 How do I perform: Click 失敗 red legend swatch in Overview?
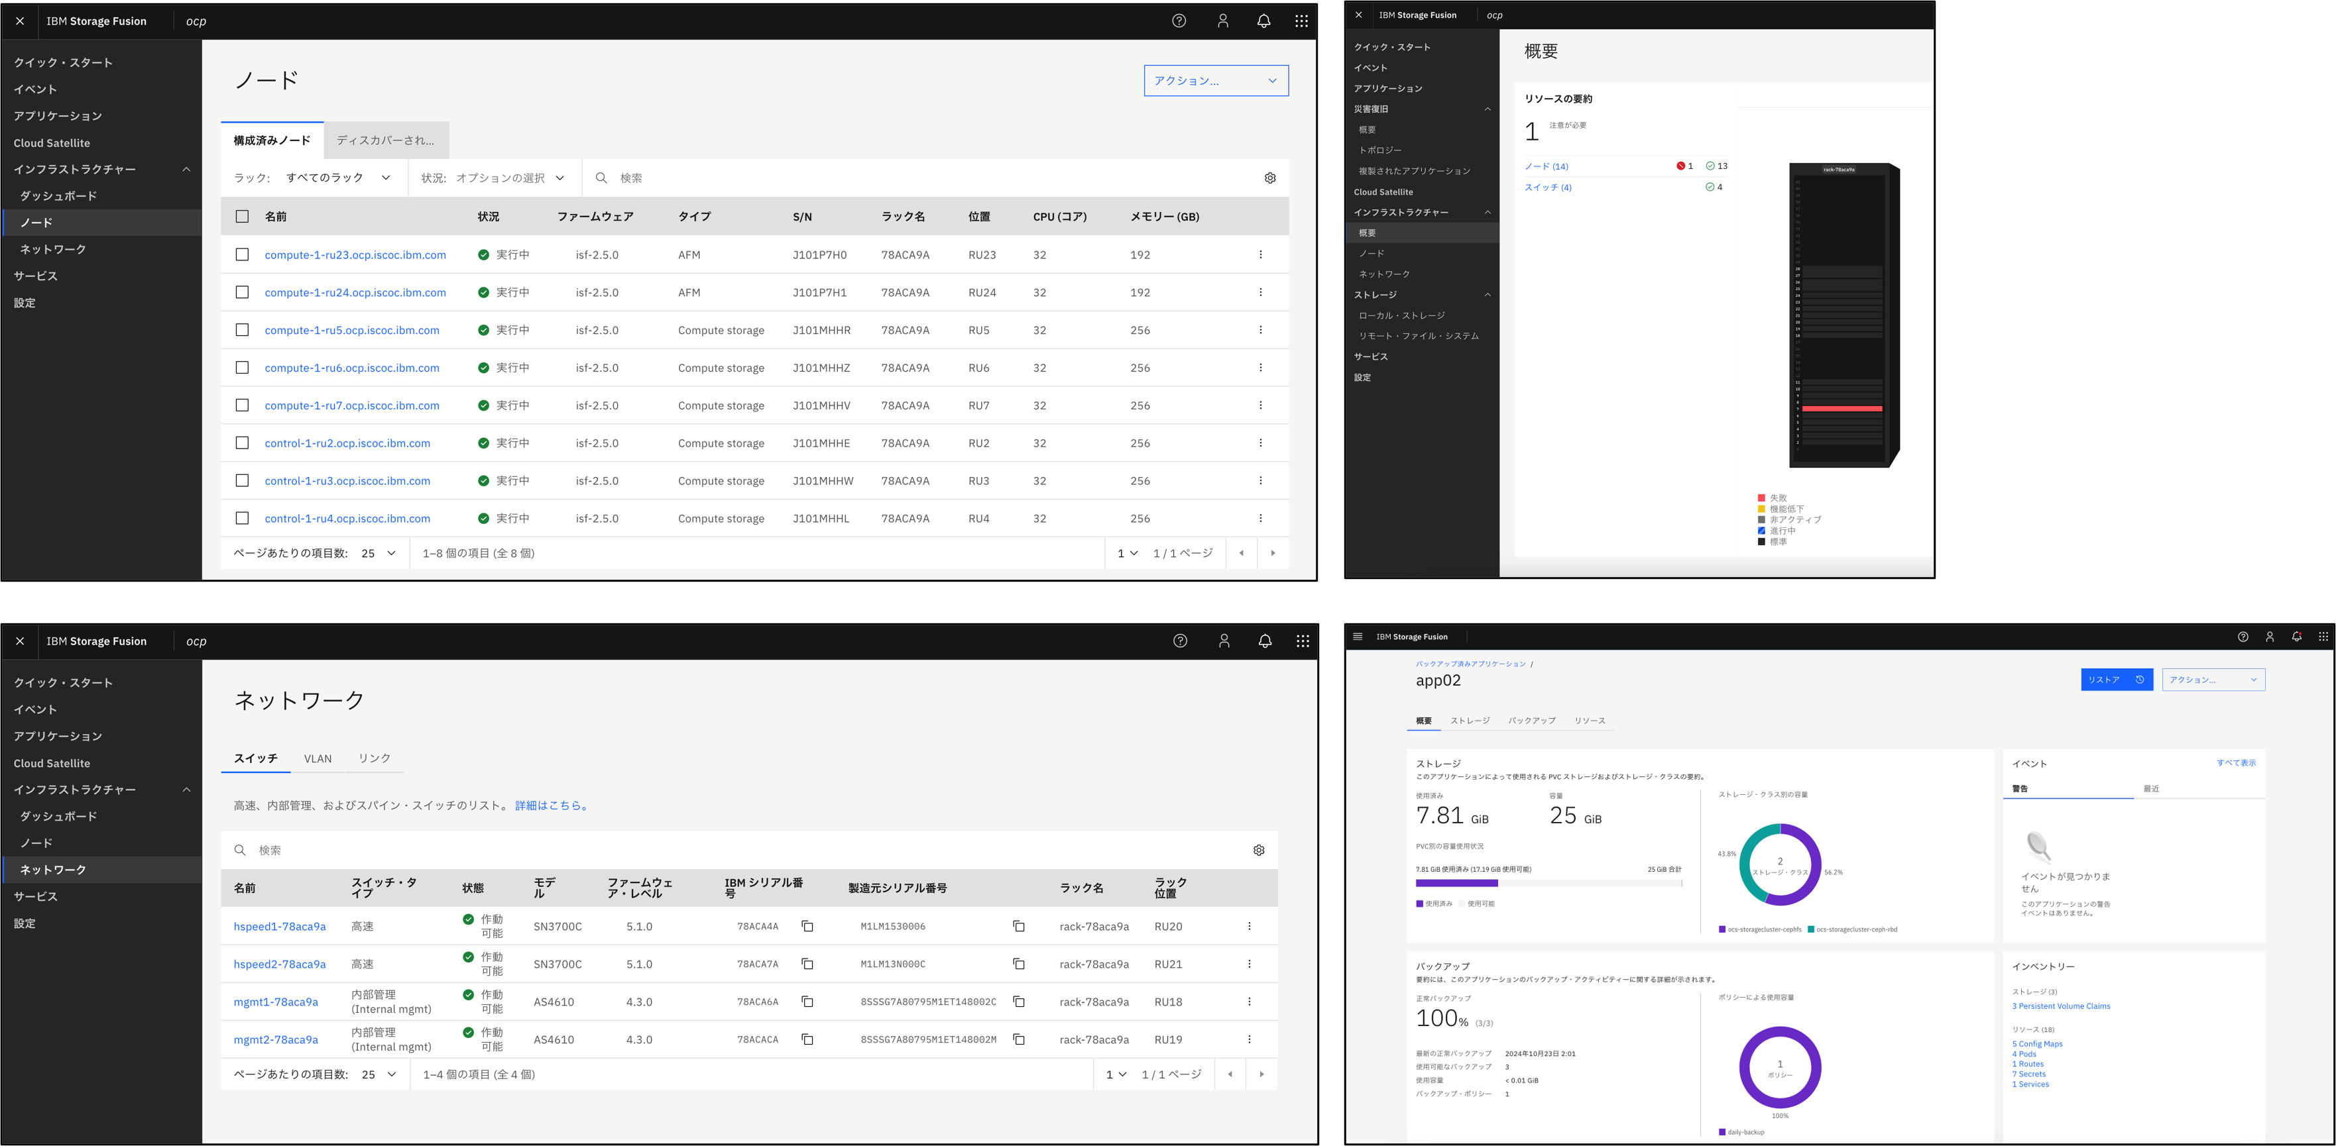click(1761, 498)
